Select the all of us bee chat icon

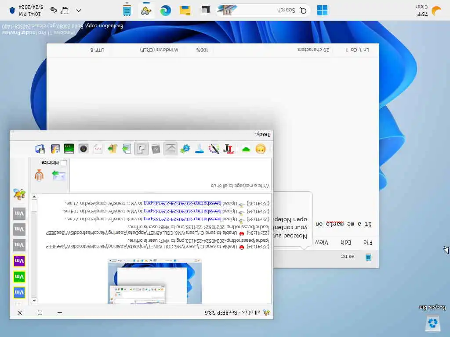19,194
